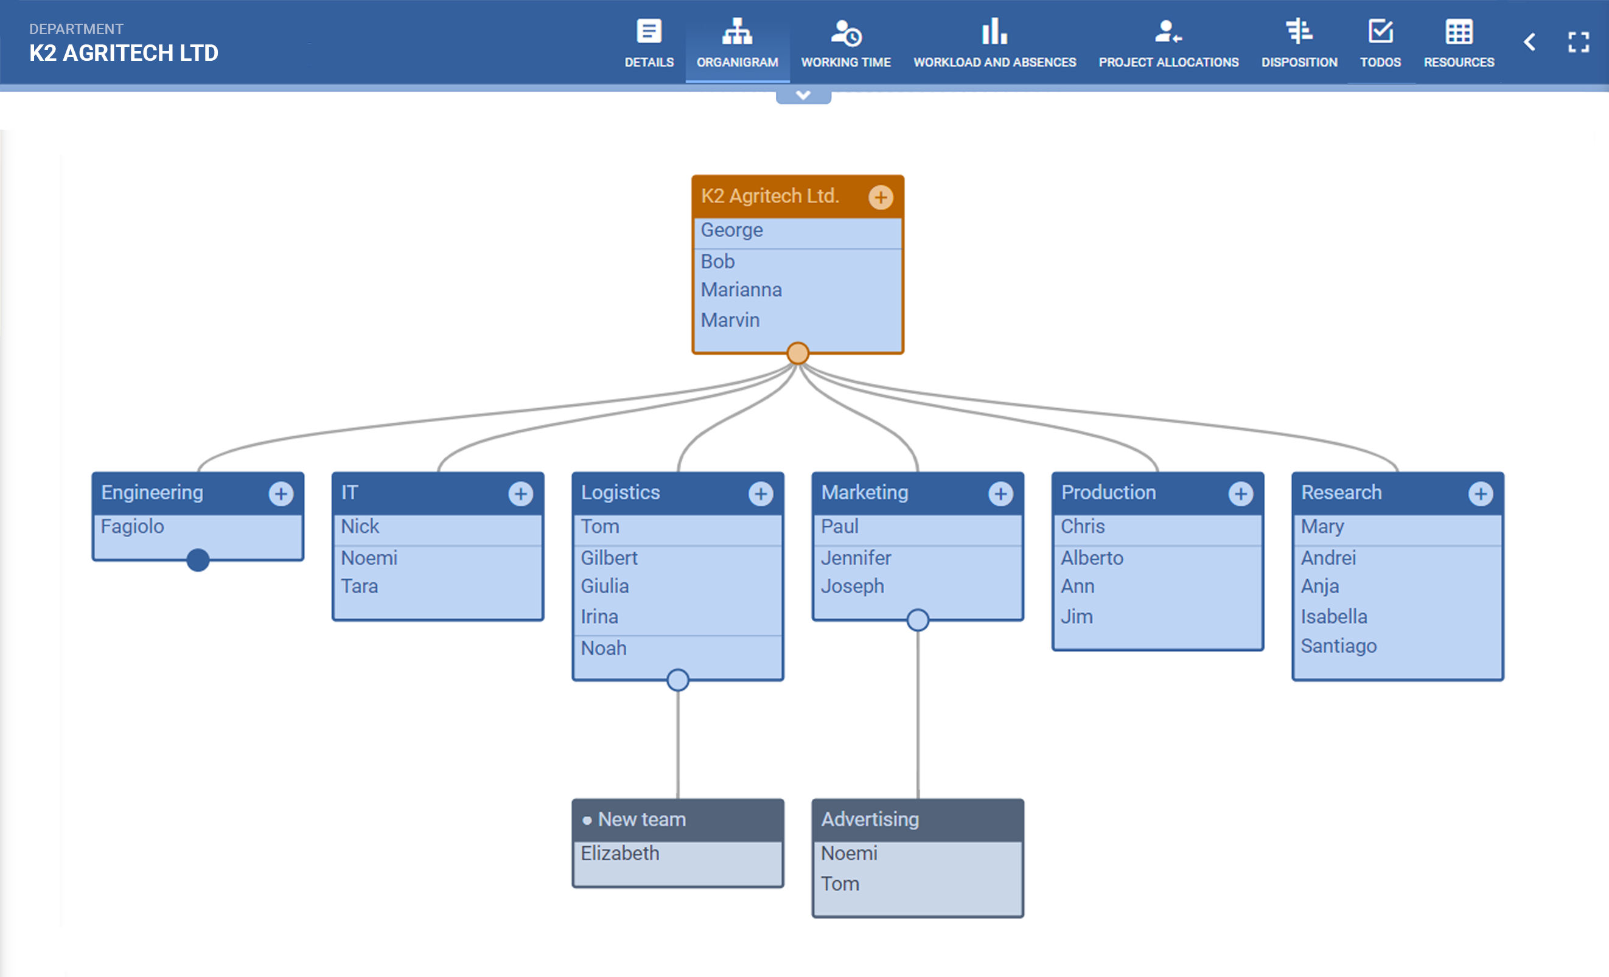Click Santiago in Research box

click(1338, 646)
